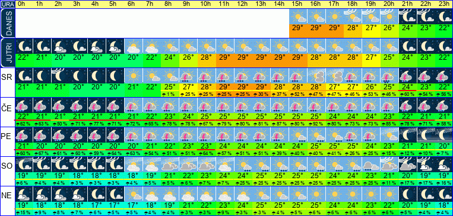Click the DANES 21h windy moon icon

click(408, 17)
